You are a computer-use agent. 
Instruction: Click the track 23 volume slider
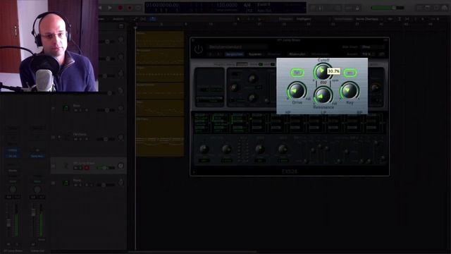coord(105,168)
